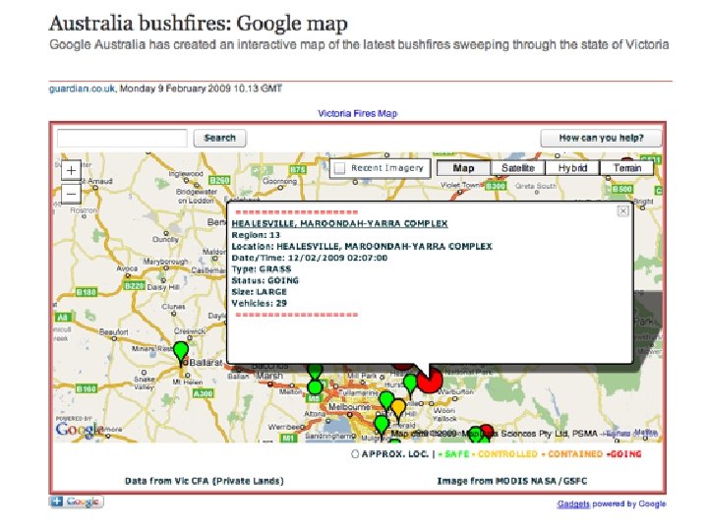Zoom out with the minus map control
This screenshot has width=708, height=531.
pos(71,194)
